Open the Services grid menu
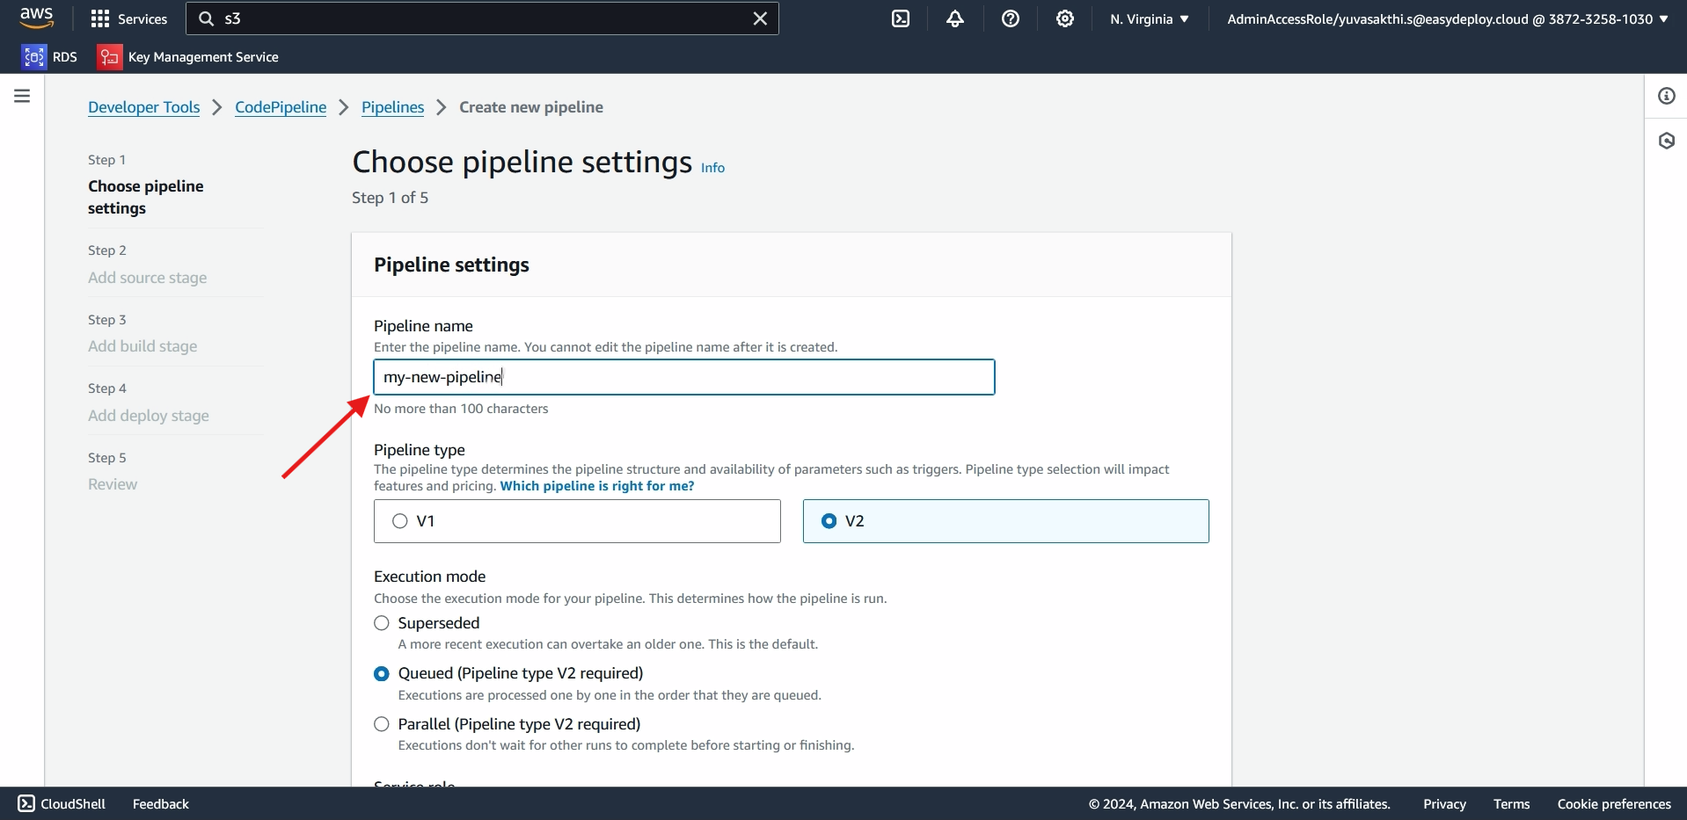 (128, 18)
